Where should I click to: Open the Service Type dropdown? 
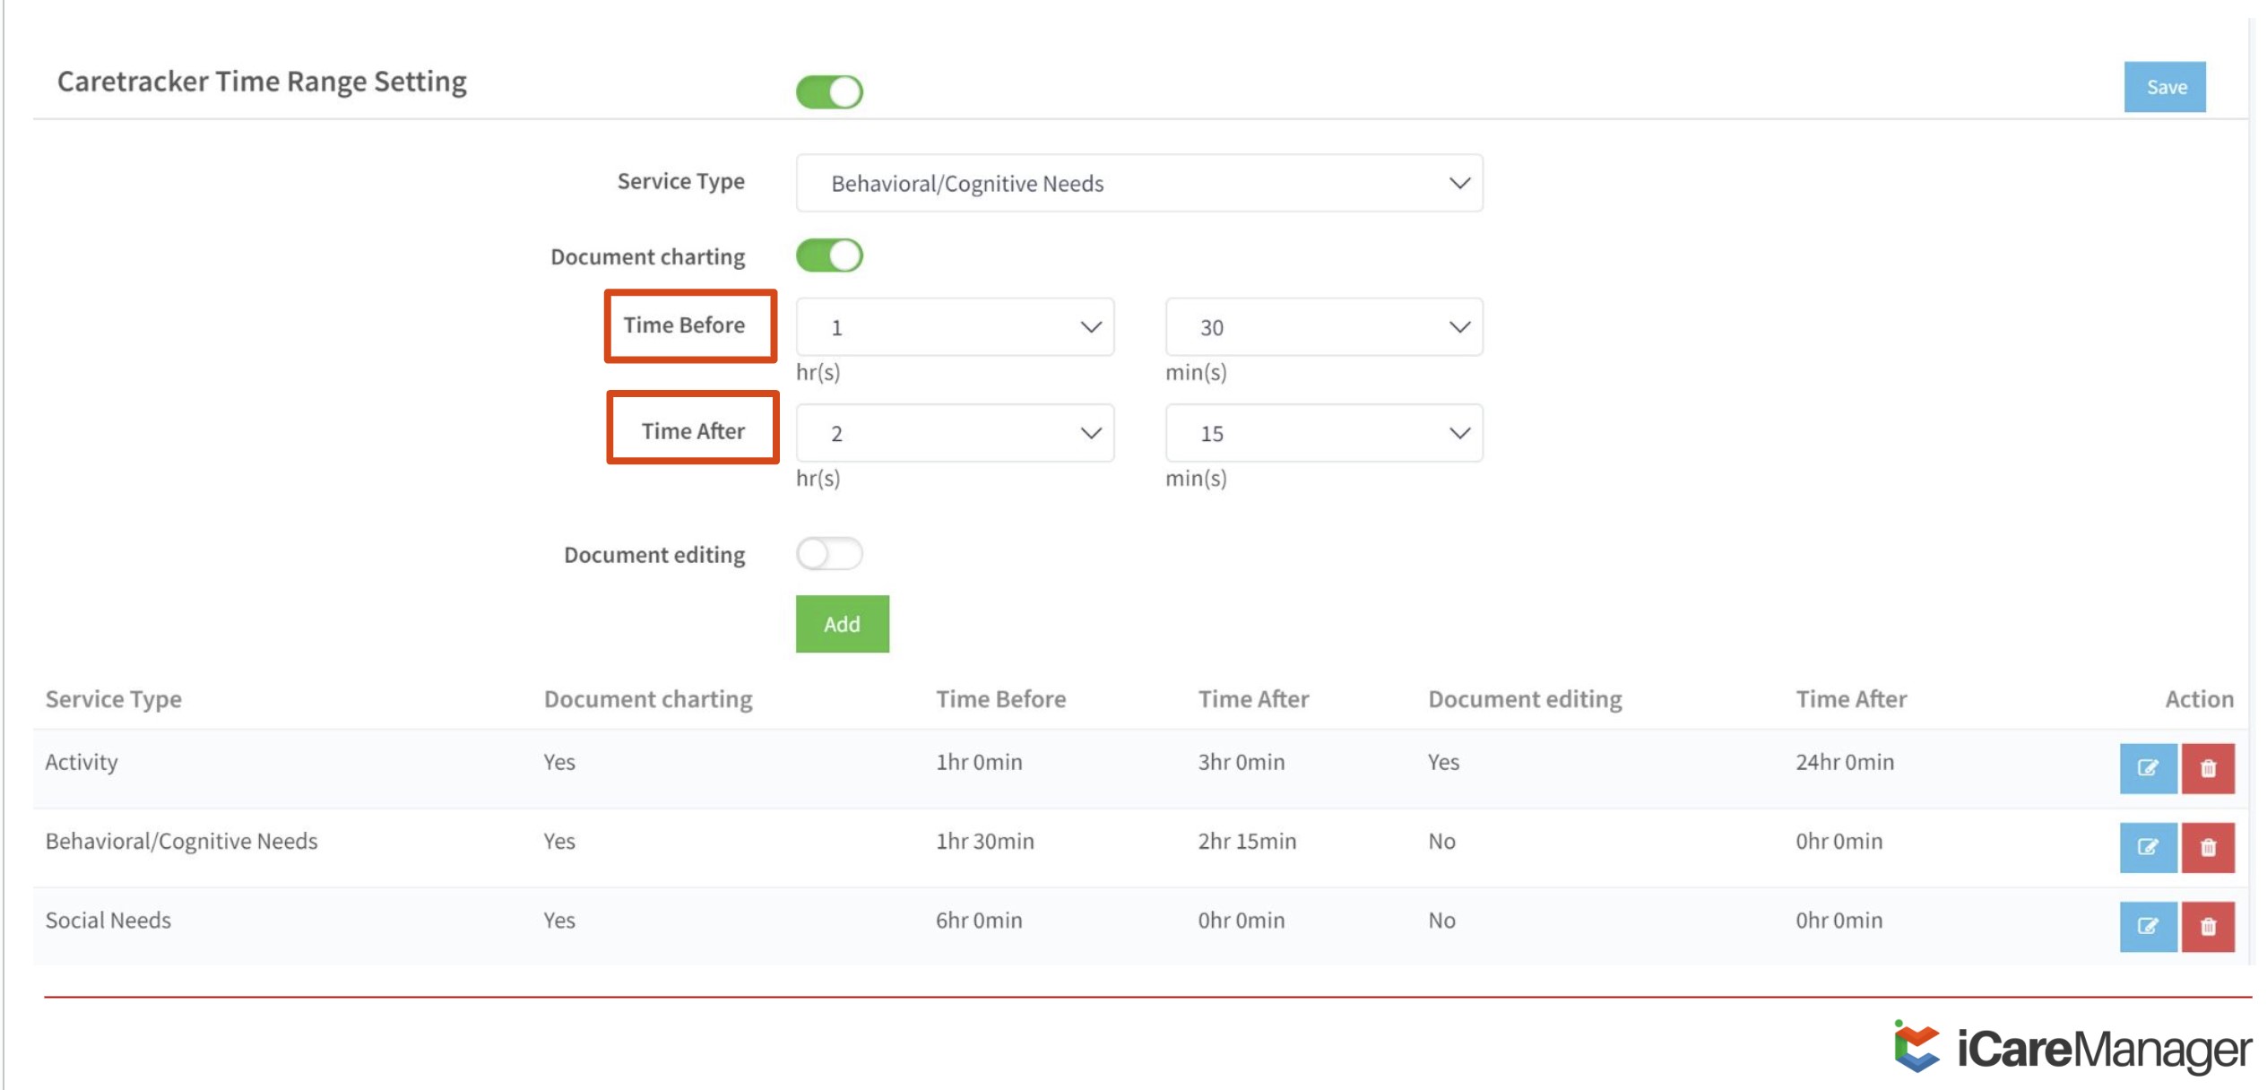[x=1138, y=183]
